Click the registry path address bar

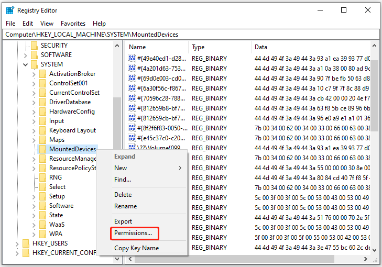pos(191,35)
